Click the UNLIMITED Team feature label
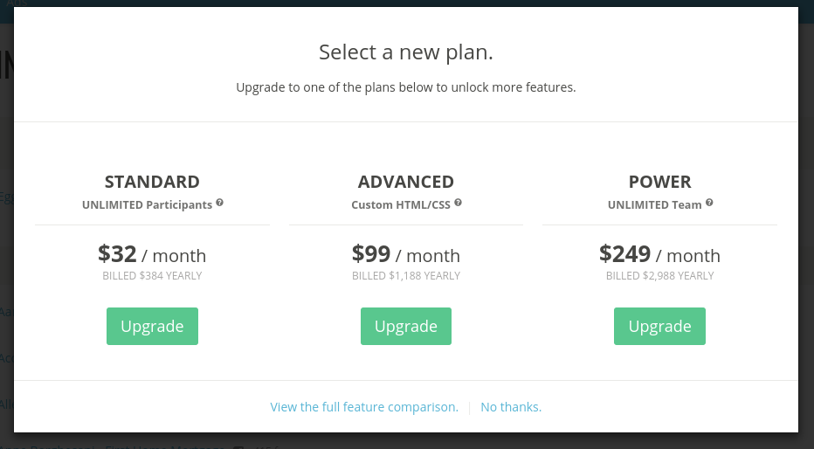The image size is (814, 449). point(655,205)
